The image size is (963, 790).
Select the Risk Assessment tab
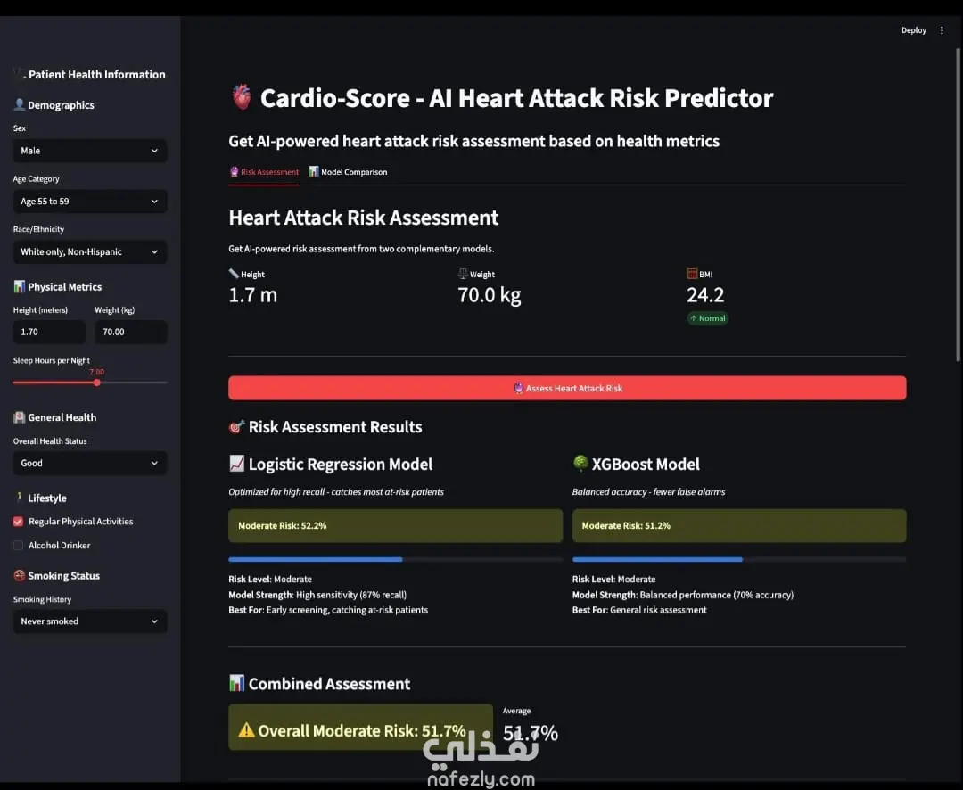pos(263,172)
